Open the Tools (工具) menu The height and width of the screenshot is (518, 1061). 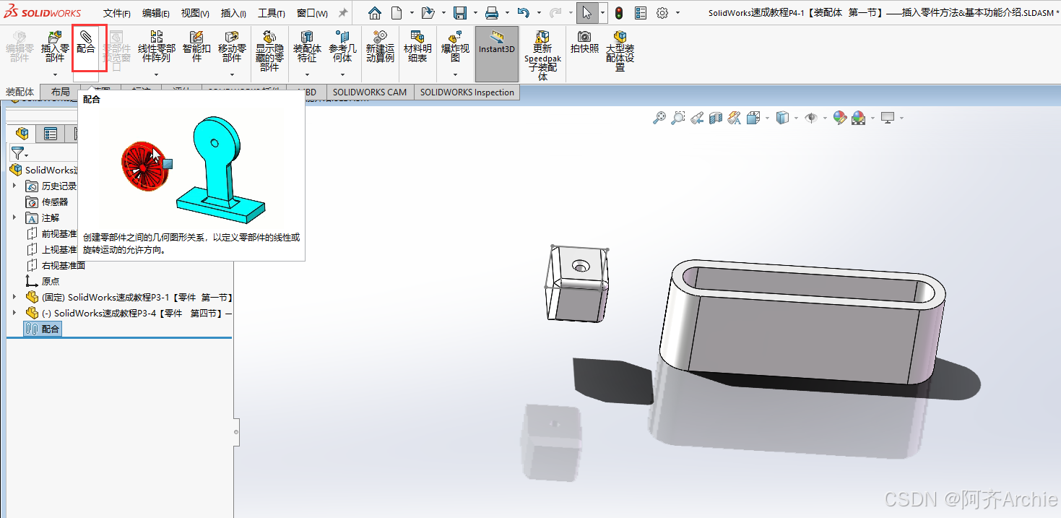272,14
